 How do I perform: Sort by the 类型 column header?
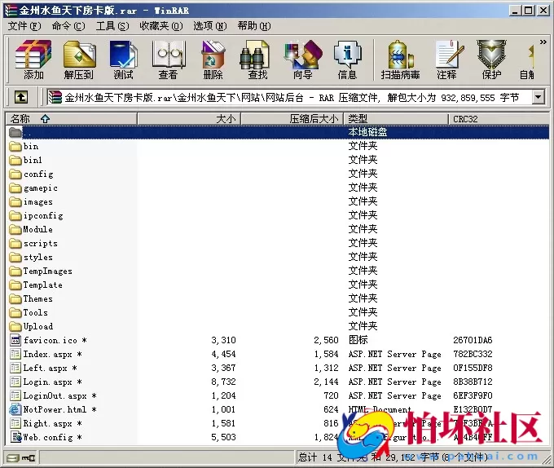[x=396, y=119]
